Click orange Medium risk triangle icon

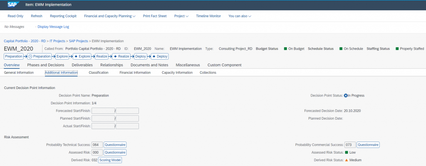click(x=347, y=160)
